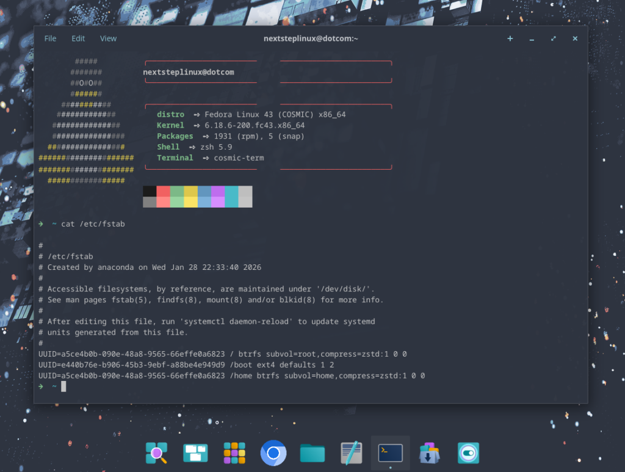Open the COSMIC Store download icon
625x472 pixels.
(x=430, y=453)
